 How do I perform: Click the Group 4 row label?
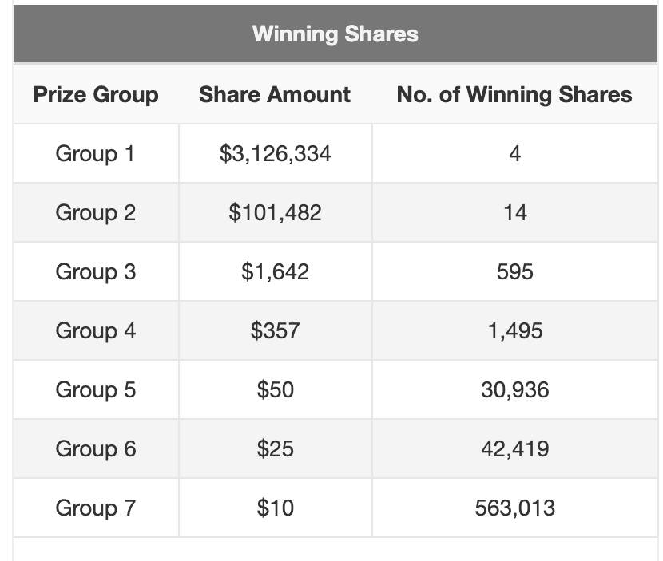pyautogui.click(x=96, y=330)
